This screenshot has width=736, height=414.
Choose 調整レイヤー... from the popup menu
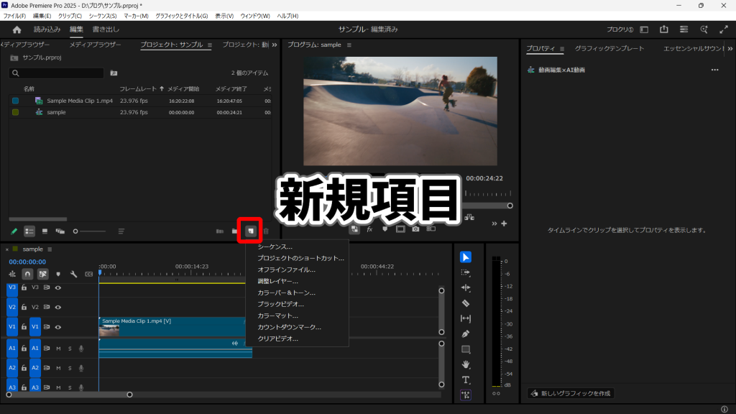click(277, 281)
